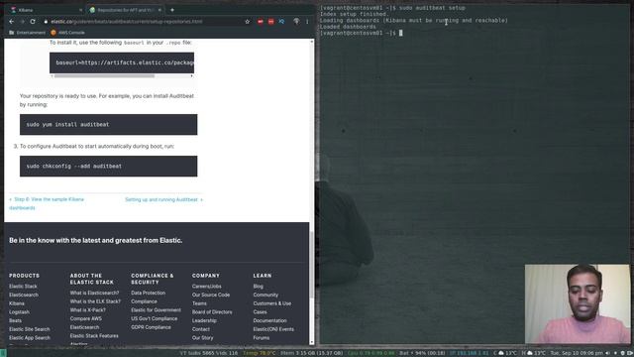Image resolution: width=634 pixels, height=357 pixels.
Task: Click the sudo chkconfig --add auditbeat block
Action: [x=108, y=166]
